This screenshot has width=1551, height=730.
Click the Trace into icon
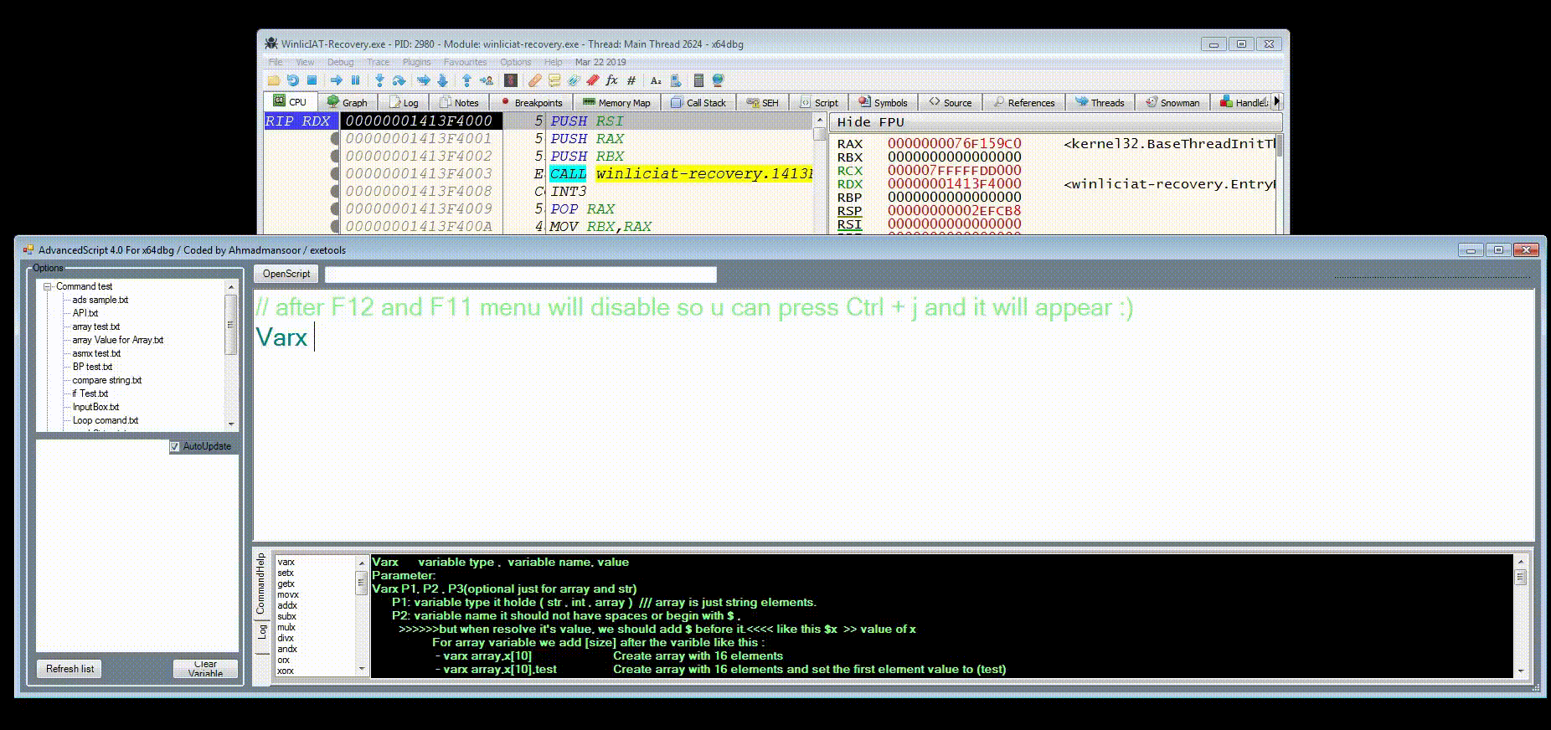[x=424, y=80]
